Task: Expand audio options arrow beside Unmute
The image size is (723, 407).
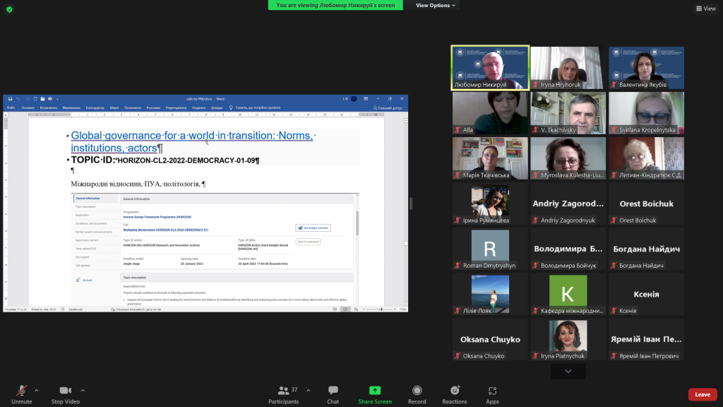Action: coord(37,390)
